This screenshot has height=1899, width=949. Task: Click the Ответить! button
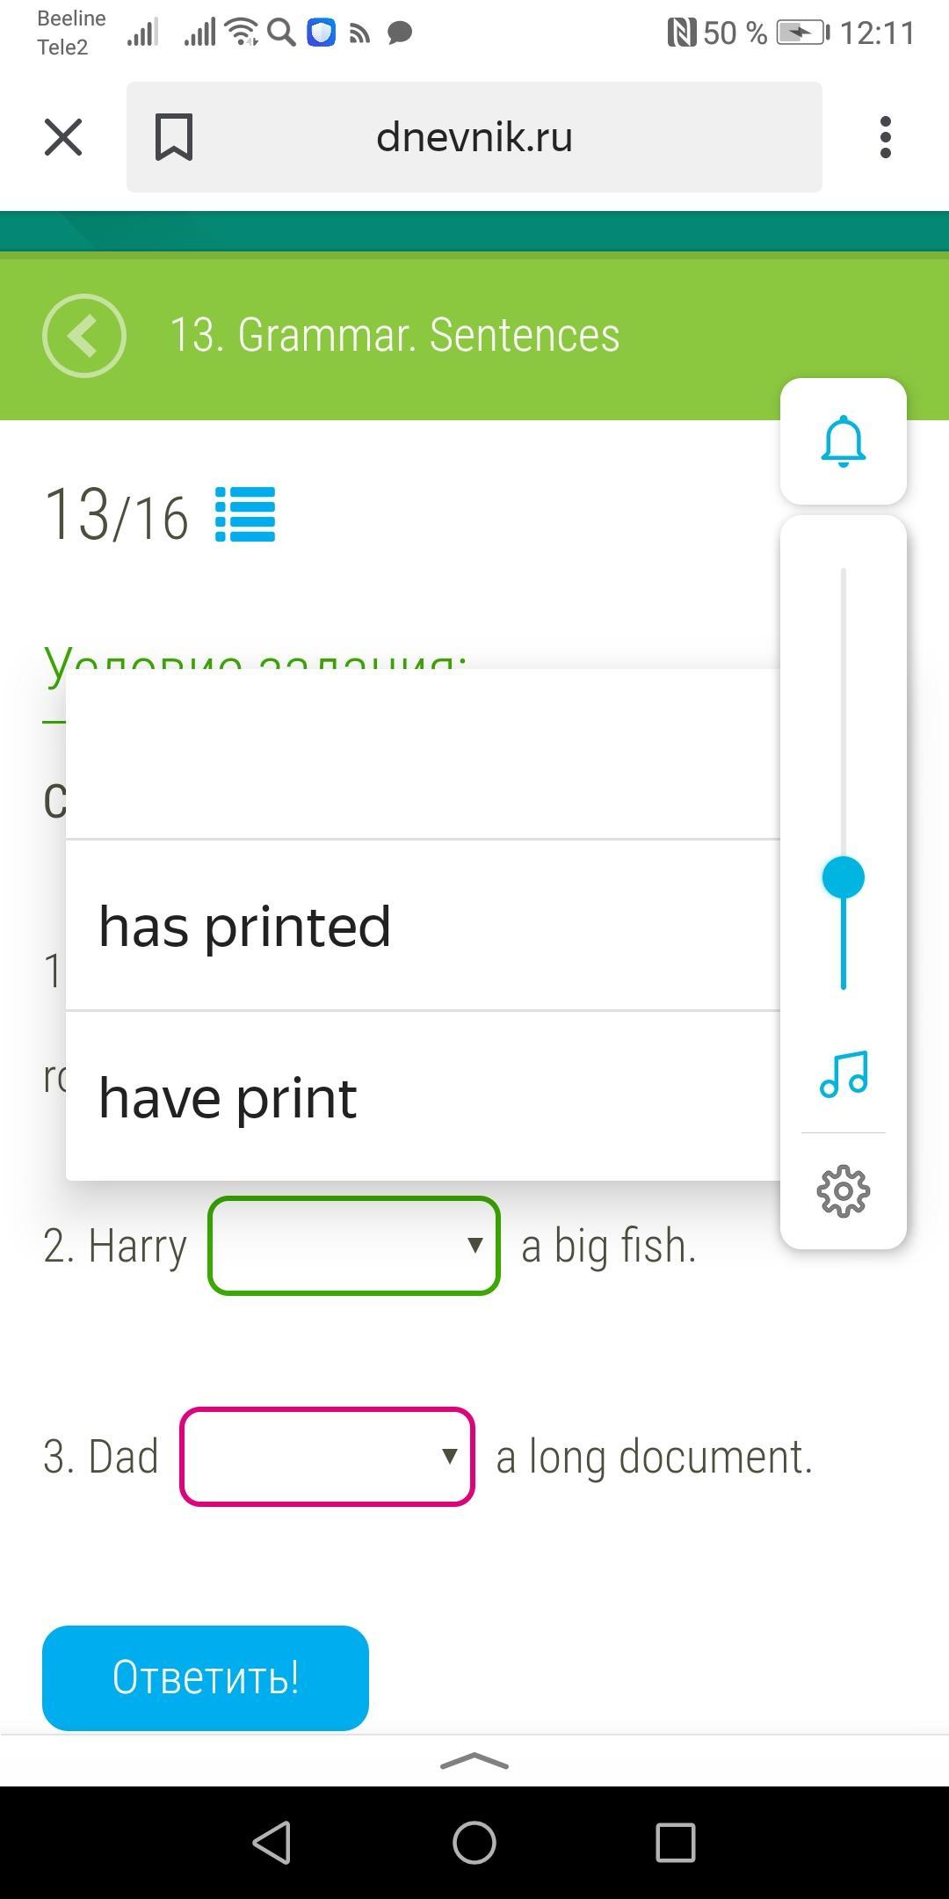coord(206,1678)
